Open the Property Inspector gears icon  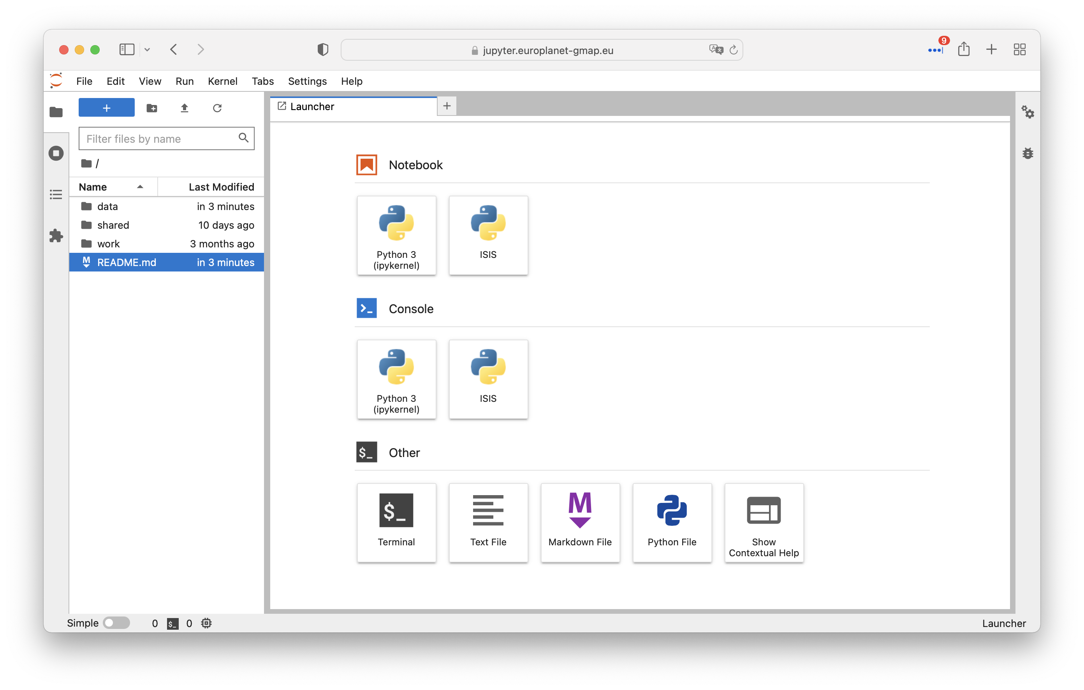tap(1028, 112)
